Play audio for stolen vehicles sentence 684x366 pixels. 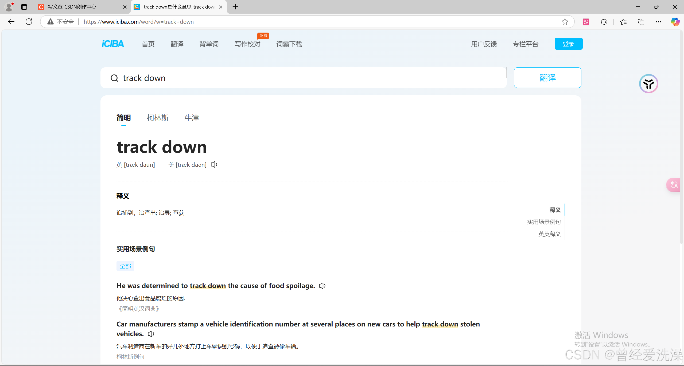point(151,334)
